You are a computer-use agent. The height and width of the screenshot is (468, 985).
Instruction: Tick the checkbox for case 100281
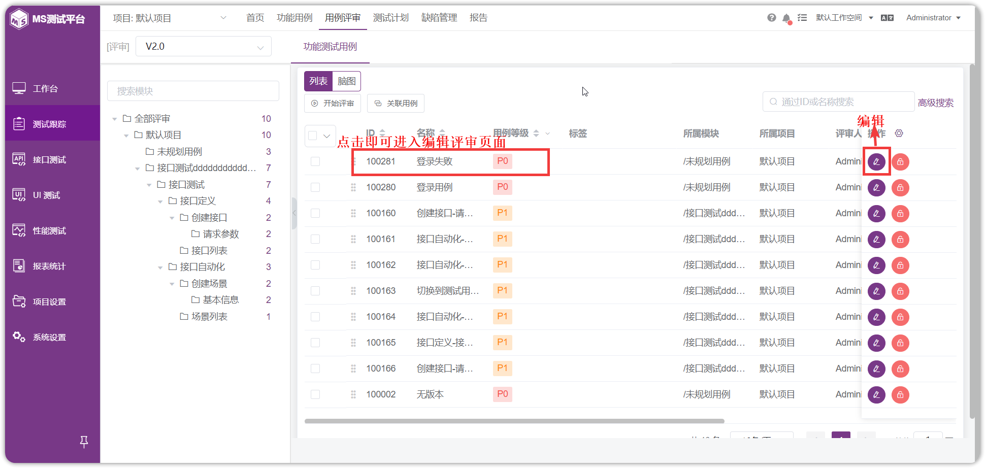(x=315, y=161)
